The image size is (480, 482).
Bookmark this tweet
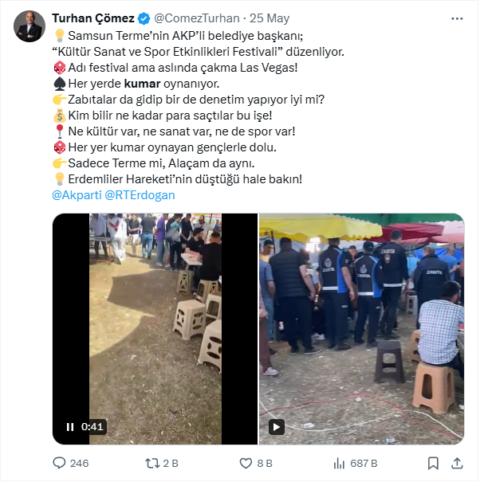pos(433,463)
